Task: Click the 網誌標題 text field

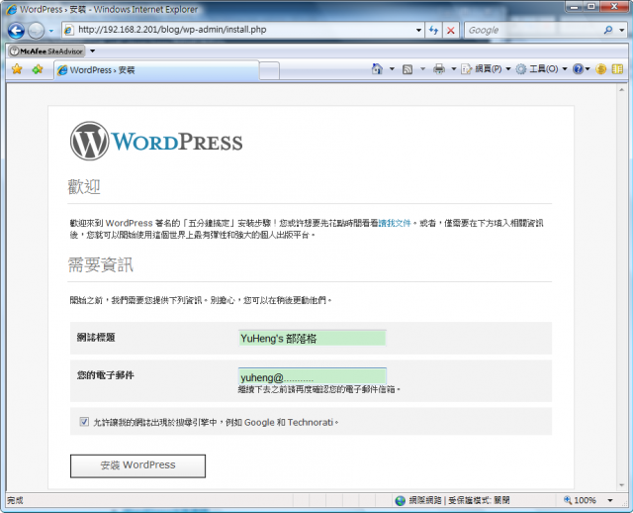Action: coord(313,339)
